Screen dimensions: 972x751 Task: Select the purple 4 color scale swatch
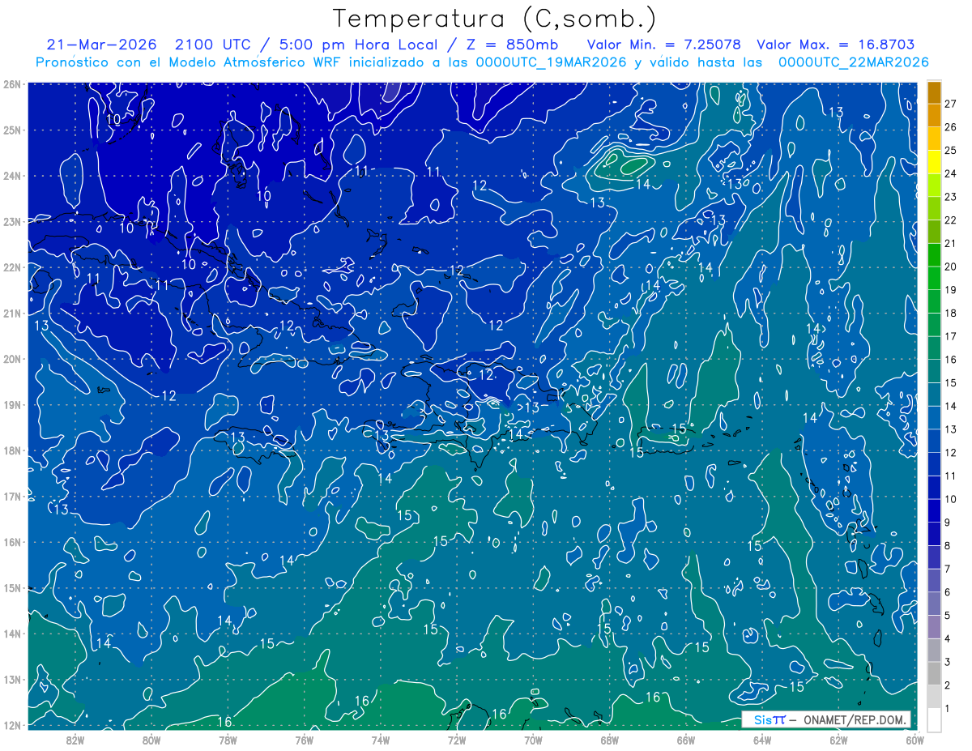[x=934, y=627]
